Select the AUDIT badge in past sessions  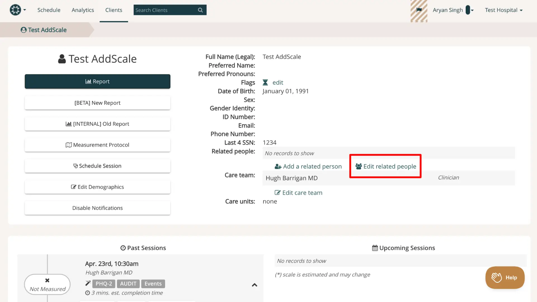tap(128, 283)
